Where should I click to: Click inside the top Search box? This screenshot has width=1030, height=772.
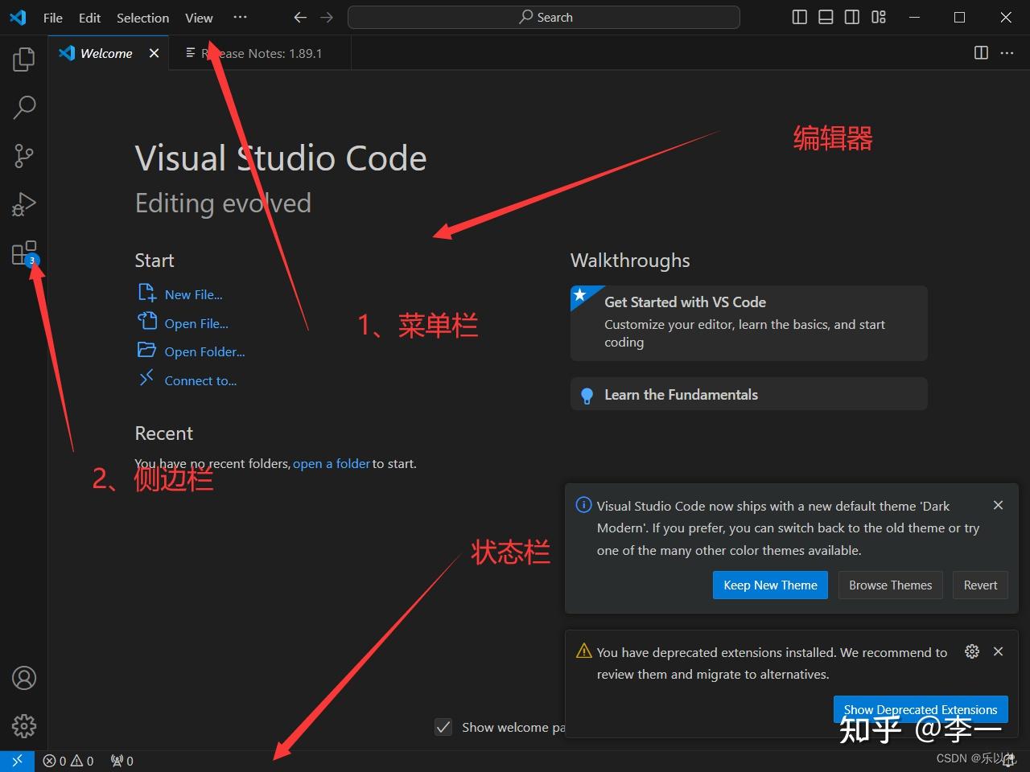click(544, 16)
